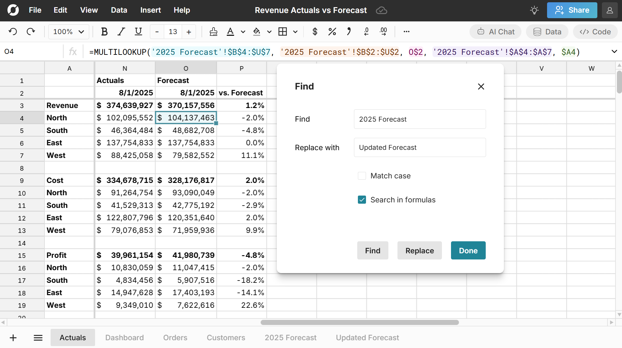Image resolution: width=622 pixels, height=348 pixels.
Task: Undo the last action
Action: tap(13, 31)
